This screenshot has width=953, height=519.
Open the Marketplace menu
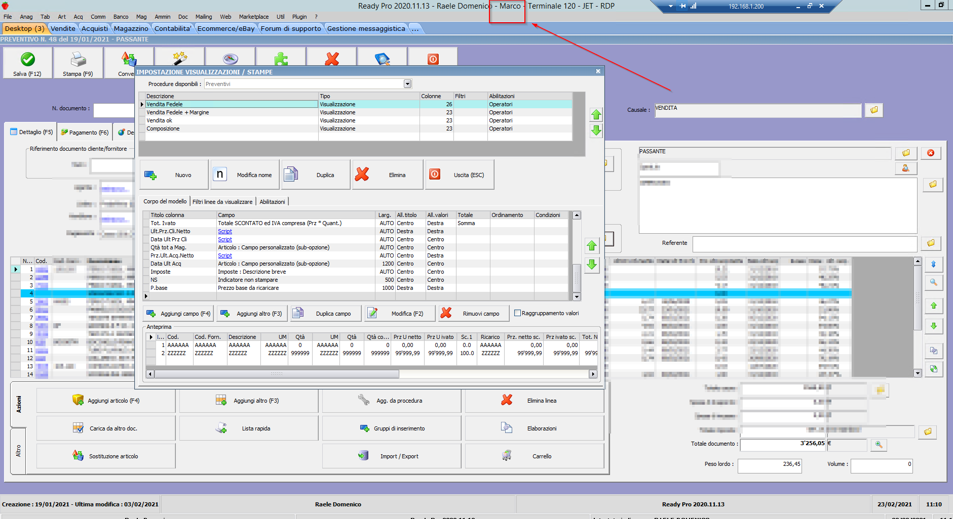254,17
